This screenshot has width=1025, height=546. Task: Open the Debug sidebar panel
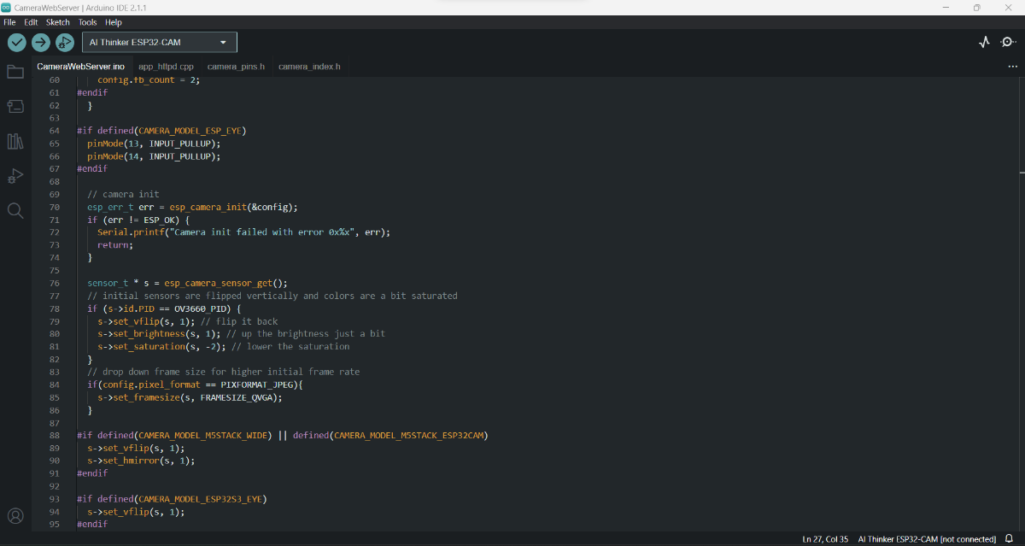(15, 176)
